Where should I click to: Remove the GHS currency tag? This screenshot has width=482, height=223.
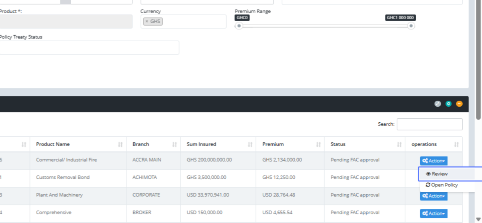point(147,21)
